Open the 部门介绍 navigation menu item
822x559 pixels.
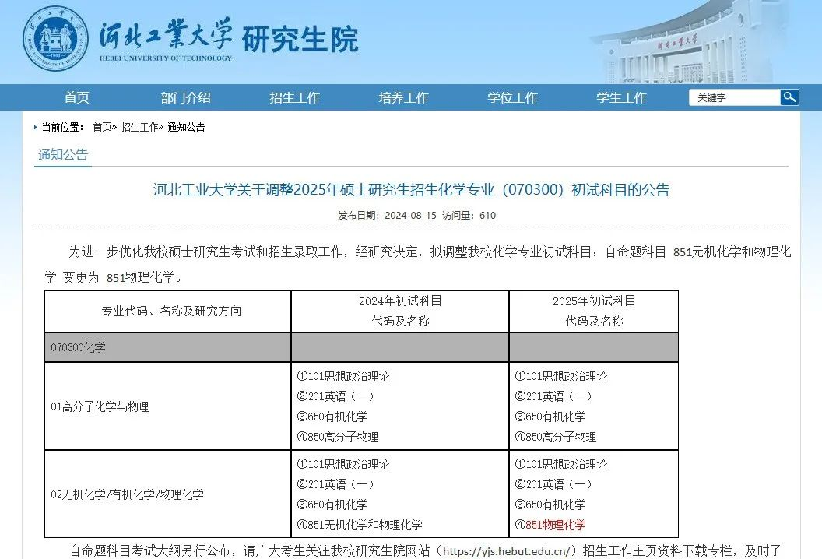185,97
